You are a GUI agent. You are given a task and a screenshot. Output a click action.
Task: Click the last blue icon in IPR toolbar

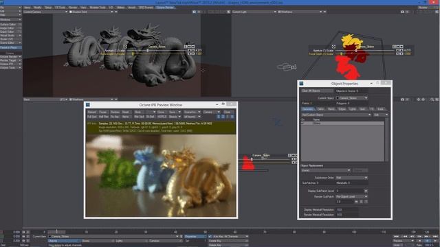coord(232,117)
